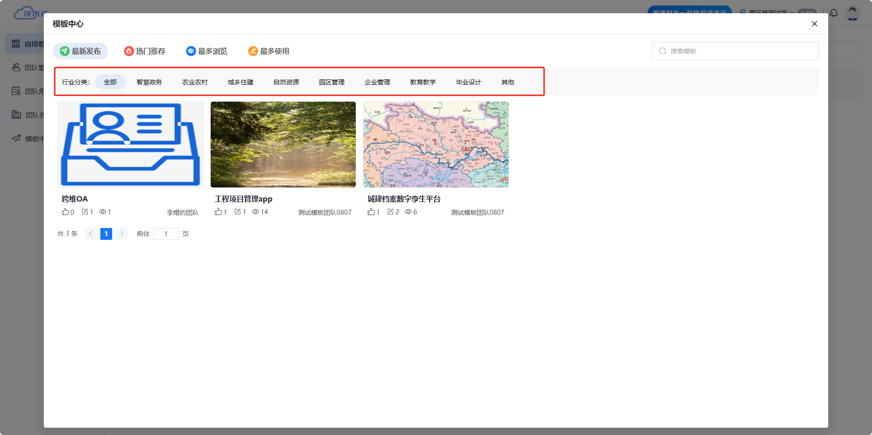This screenshot has width=872, height=435.
Task: Click the notification bell icon
Action: [834, 13]
